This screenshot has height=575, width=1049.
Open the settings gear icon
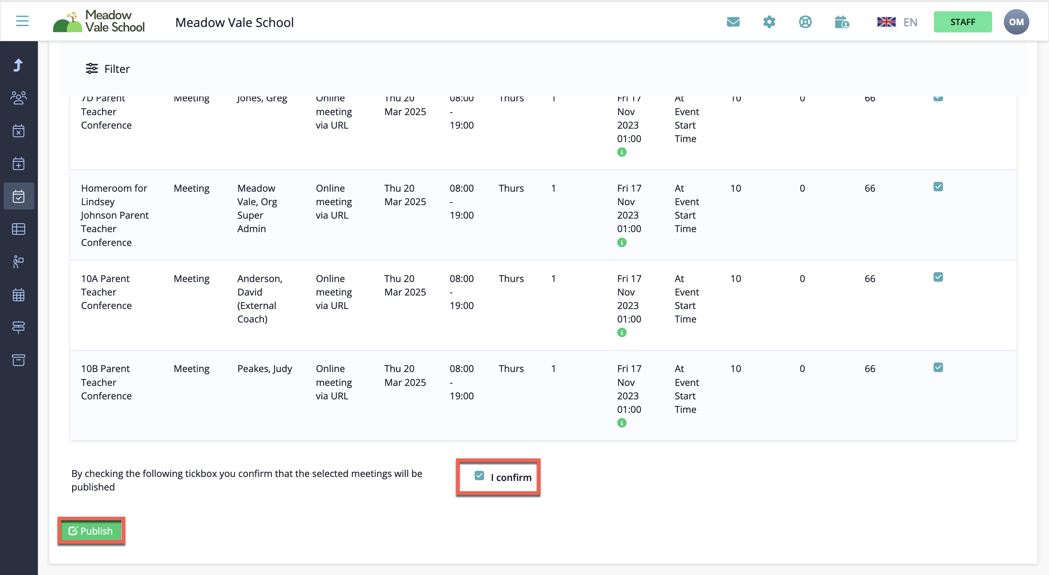(769, 21)
